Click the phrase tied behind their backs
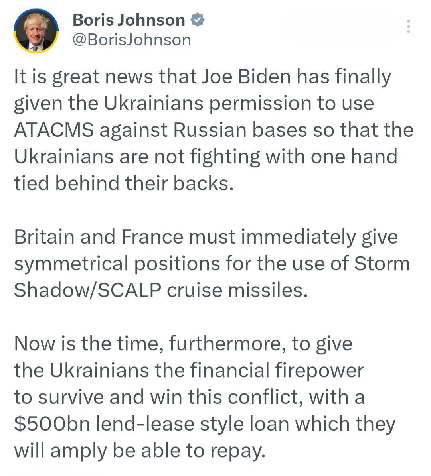 click(x=123, y=183)
